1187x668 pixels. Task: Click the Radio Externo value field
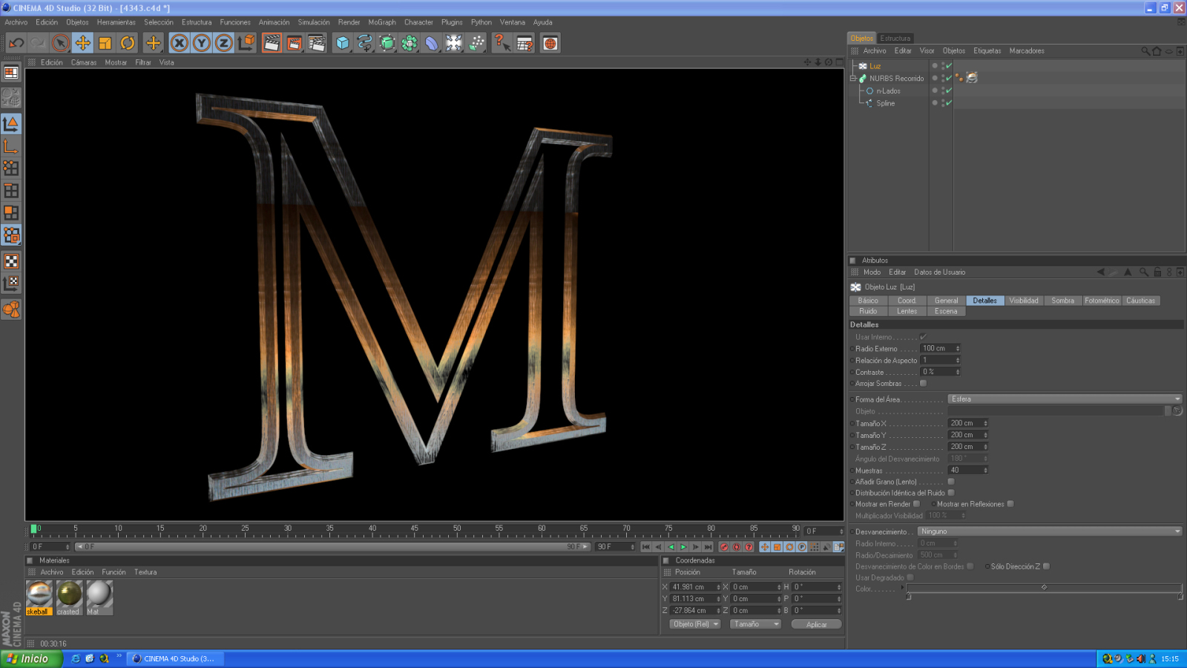940,348
